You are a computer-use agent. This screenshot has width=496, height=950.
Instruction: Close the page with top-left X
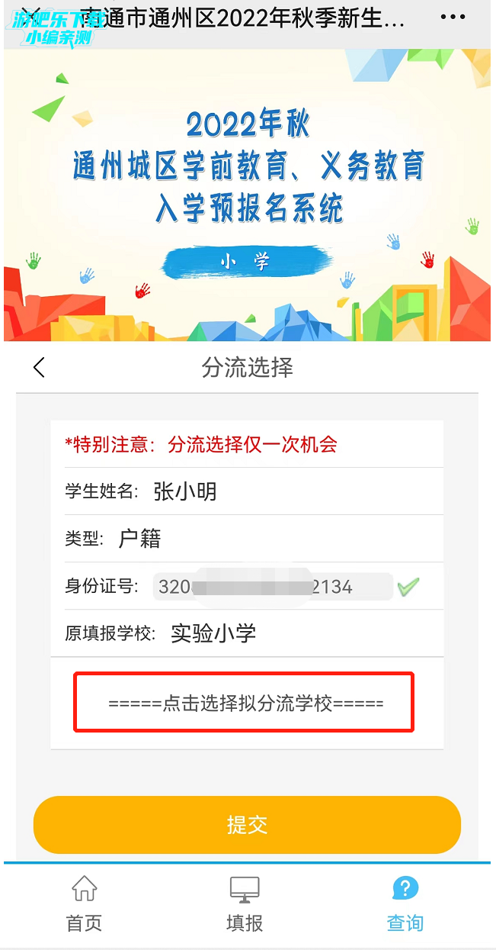click(x=31, y=15)
